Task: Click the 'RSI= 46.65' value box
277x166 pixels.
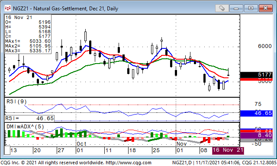Action: coord(29,118)
